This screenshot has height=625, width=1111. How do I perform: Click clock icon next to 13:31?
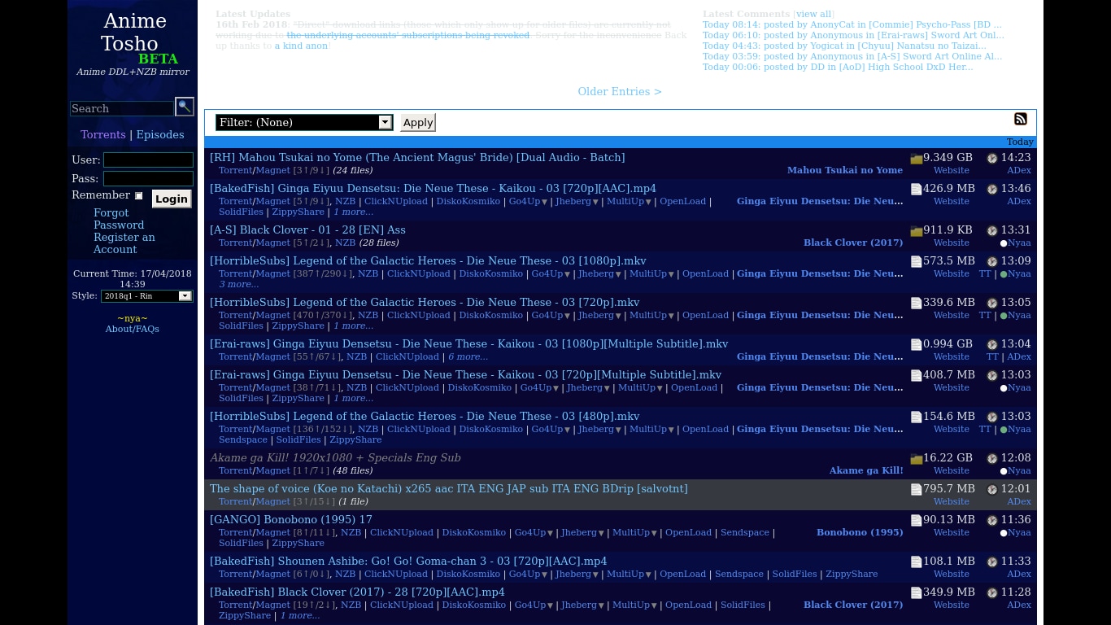pyautogui.click(x=991, y=231)
